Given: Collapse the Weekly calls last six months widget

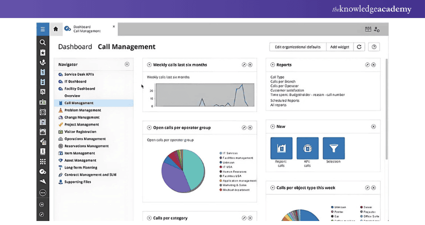Looking at the screenshot, I should [149, 65].
